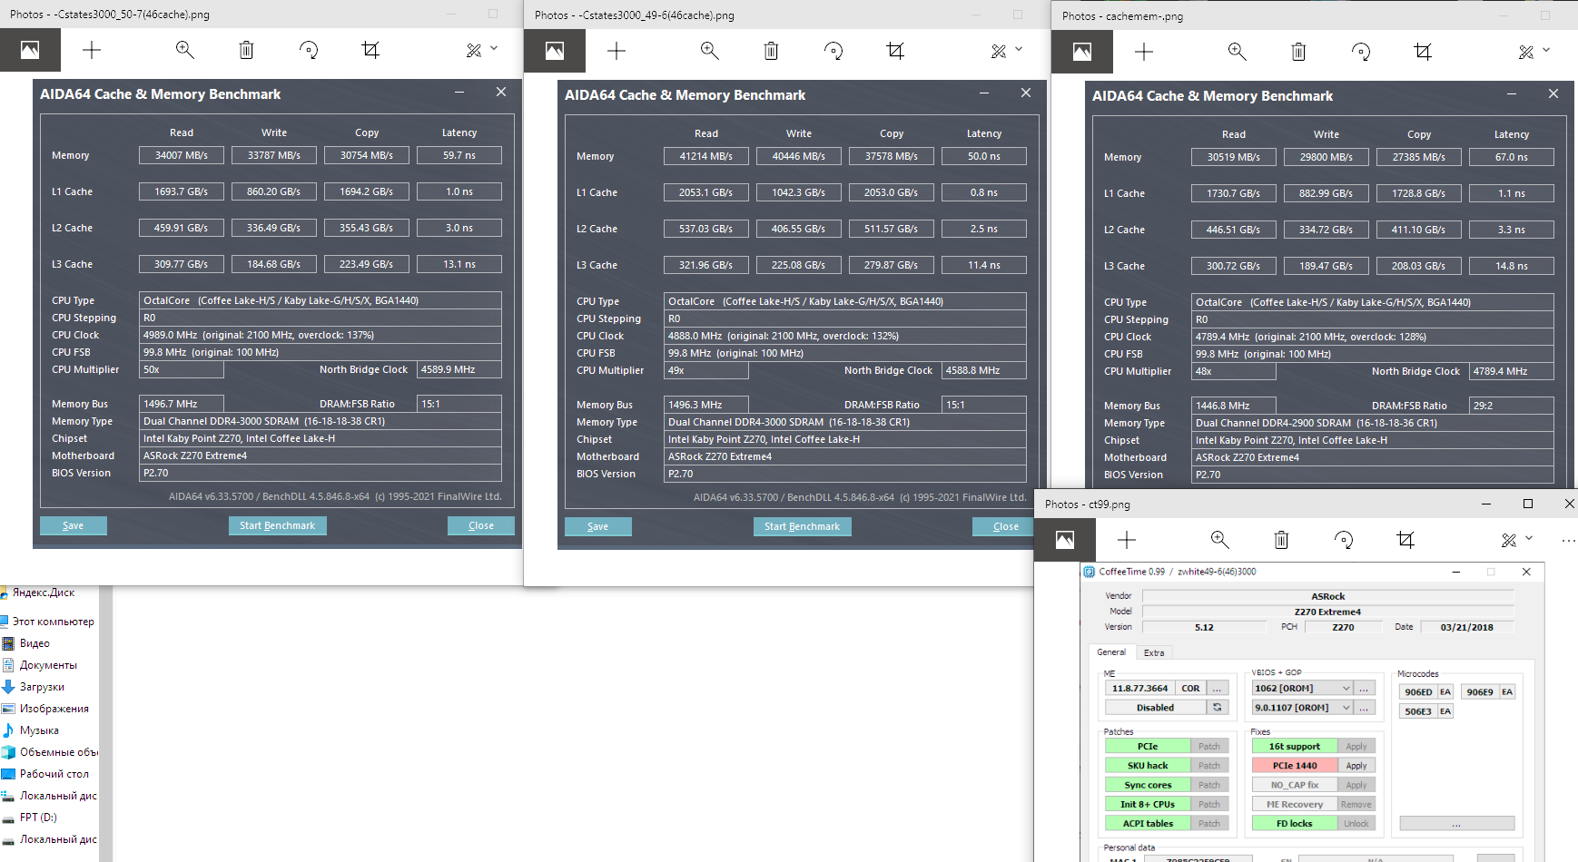Click Close in the 50x AIDA64 benchmark window
Screen dimensions: 1578x862
pos(481,525)
